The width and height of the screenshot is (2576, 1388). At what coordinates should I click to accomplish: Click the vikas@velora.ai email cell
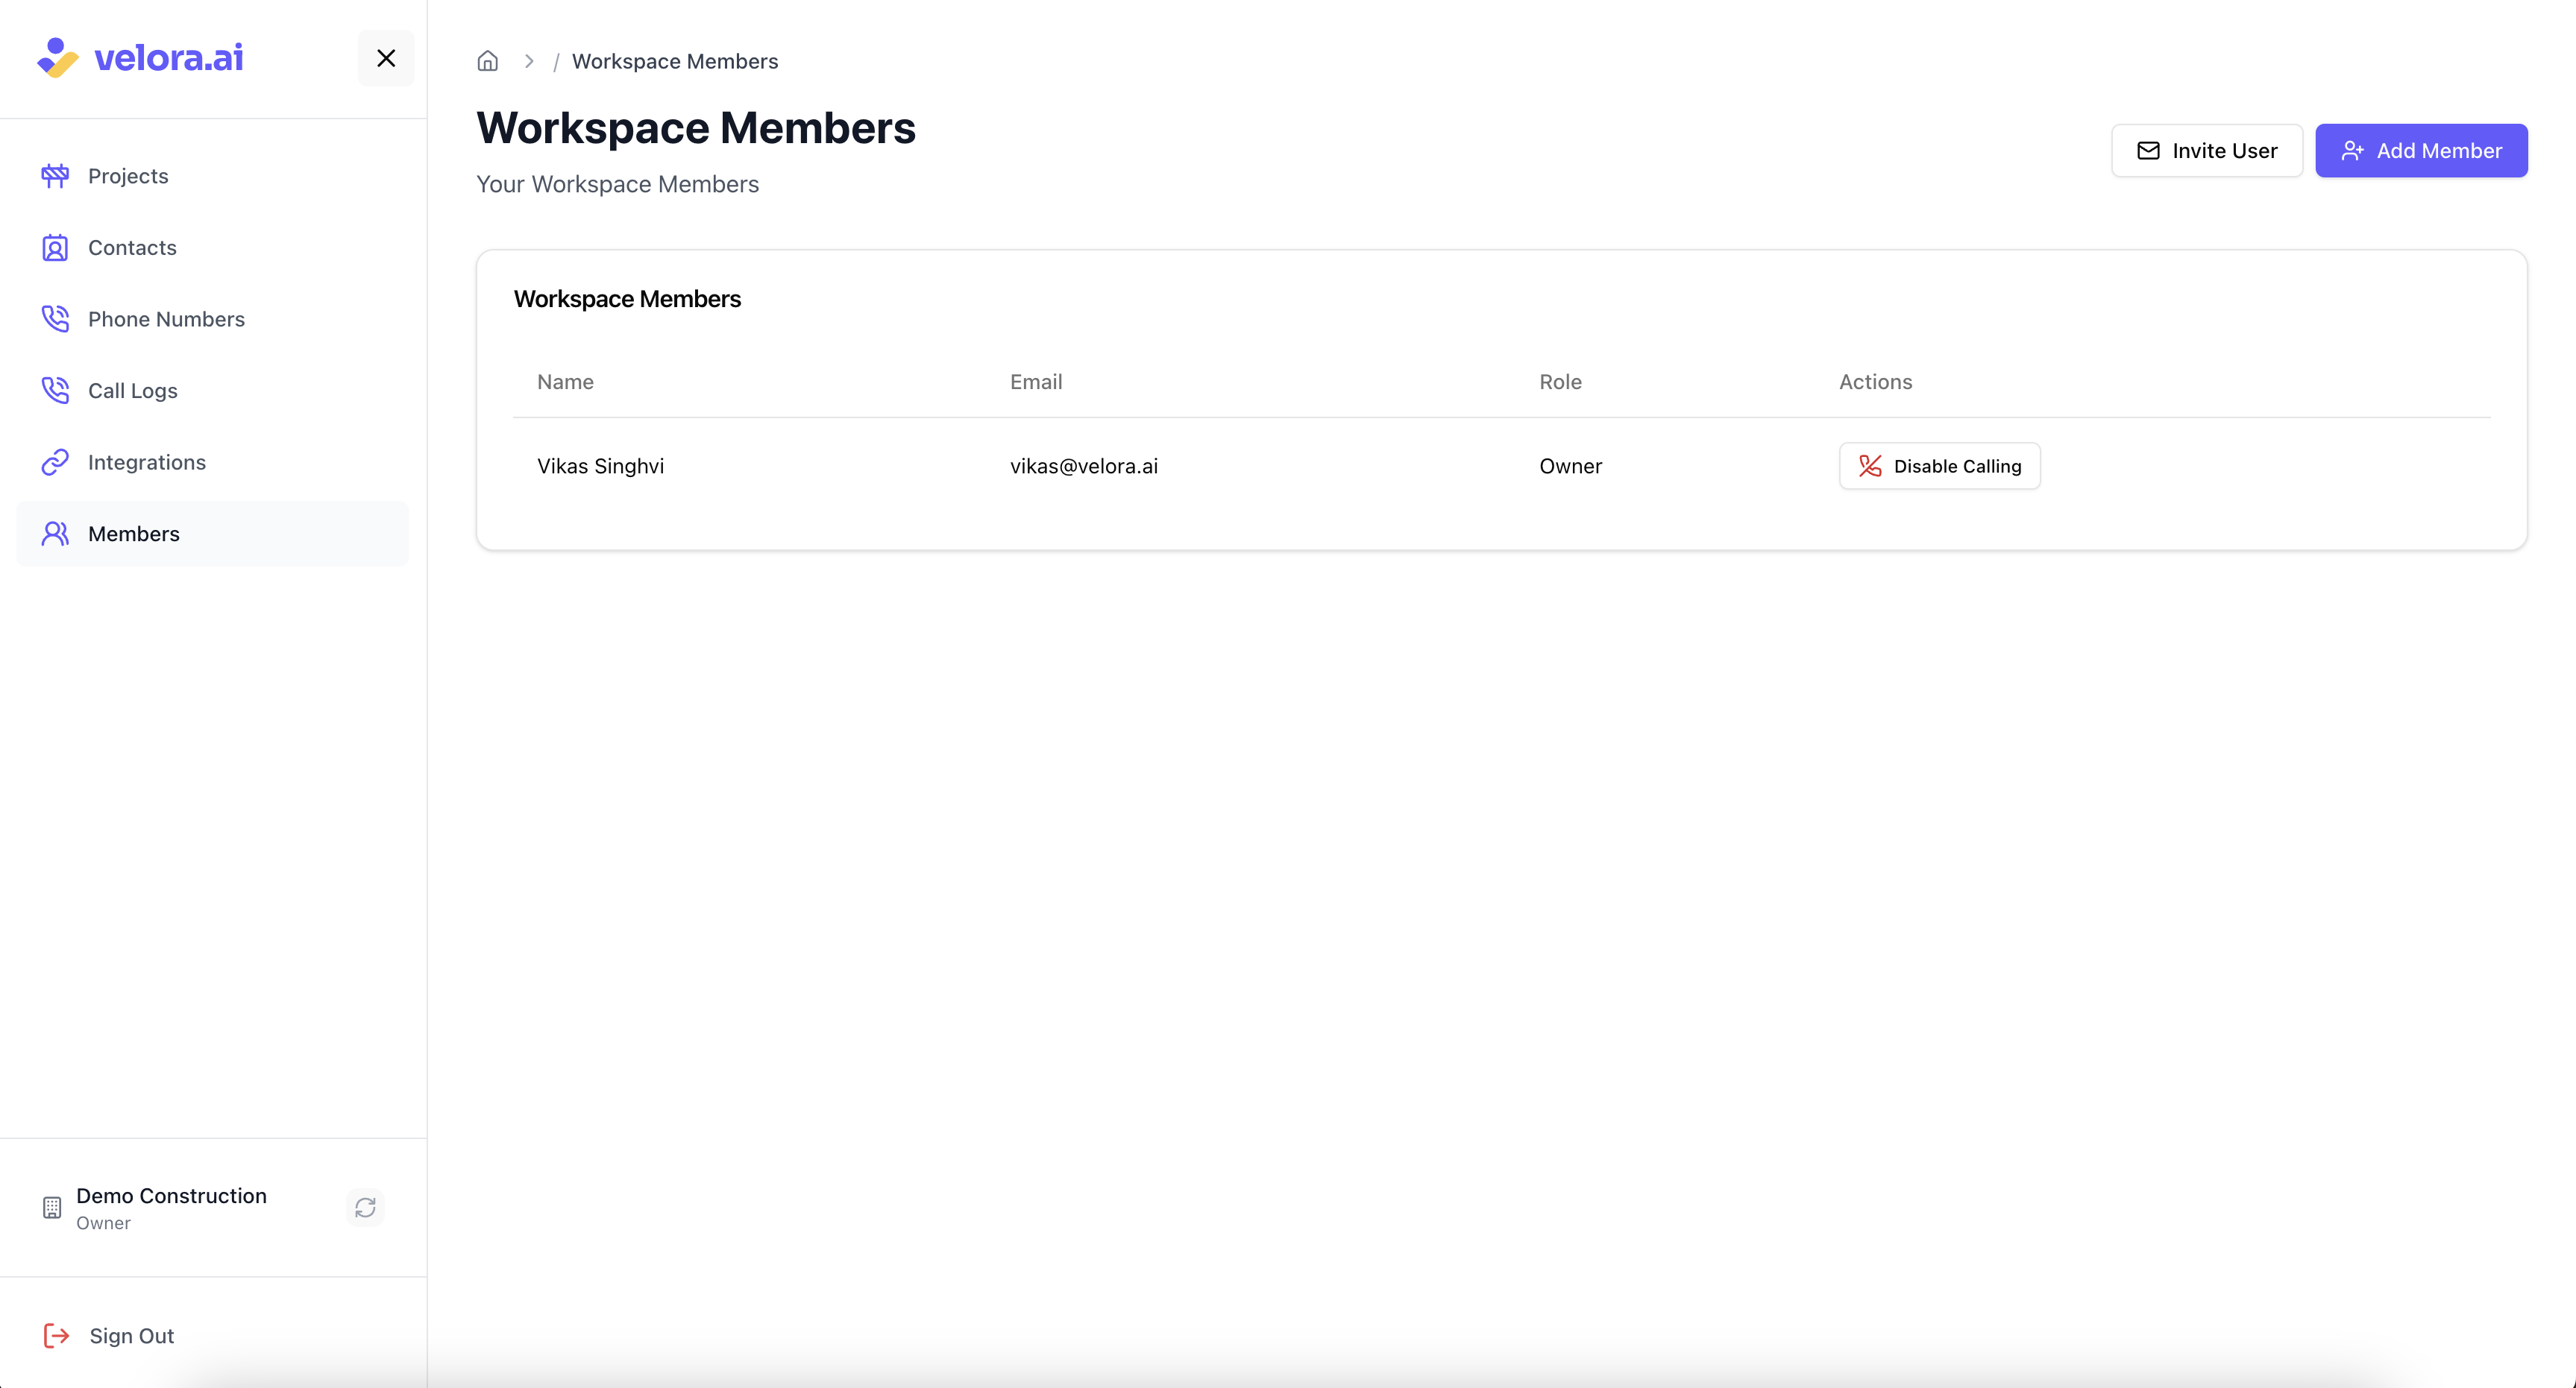tap(1084, 466)
